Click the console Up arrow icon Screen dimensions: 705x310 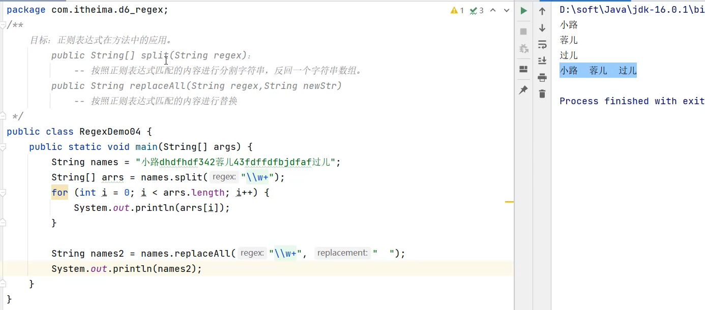[542, 11]
